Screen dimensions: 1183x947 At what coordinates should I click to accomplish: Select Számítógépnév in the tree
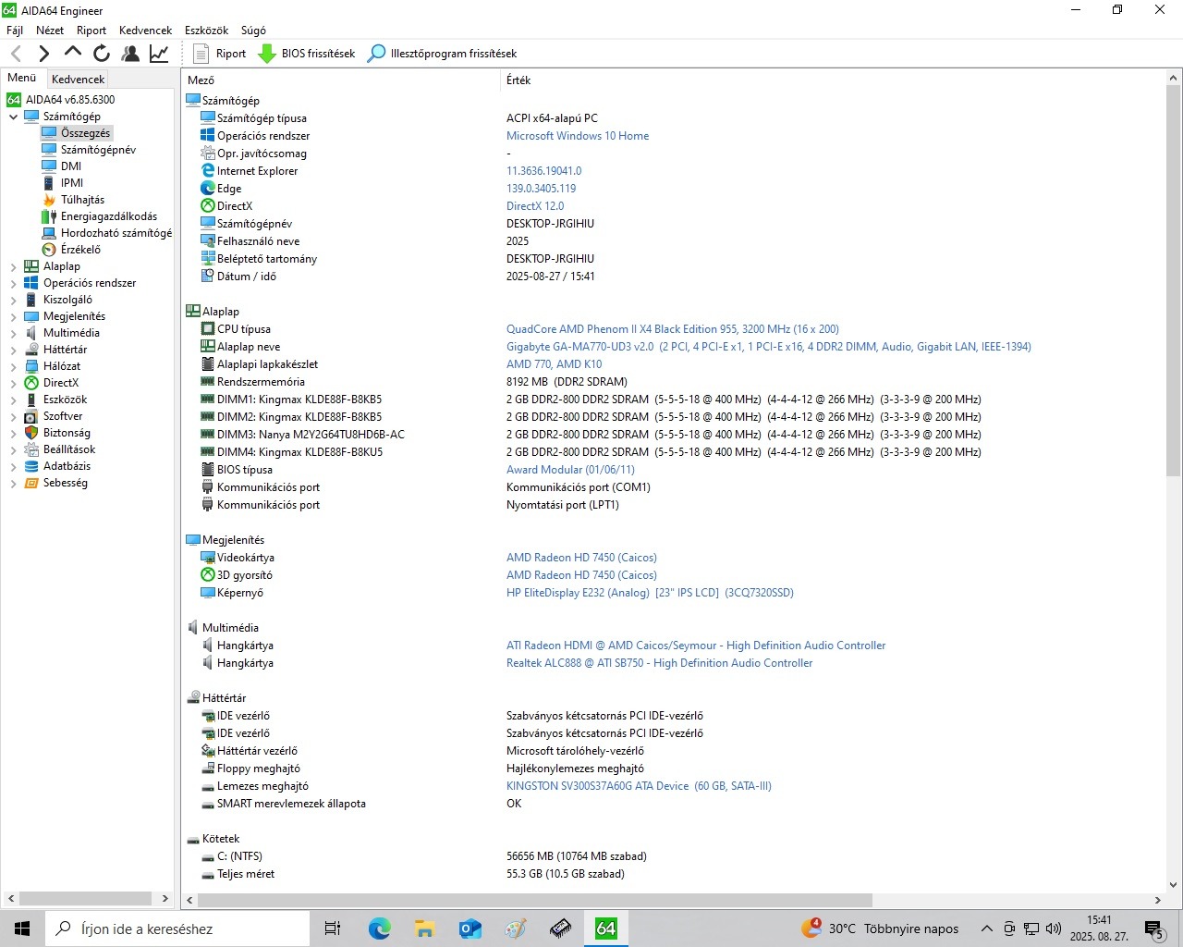[98, 150]
